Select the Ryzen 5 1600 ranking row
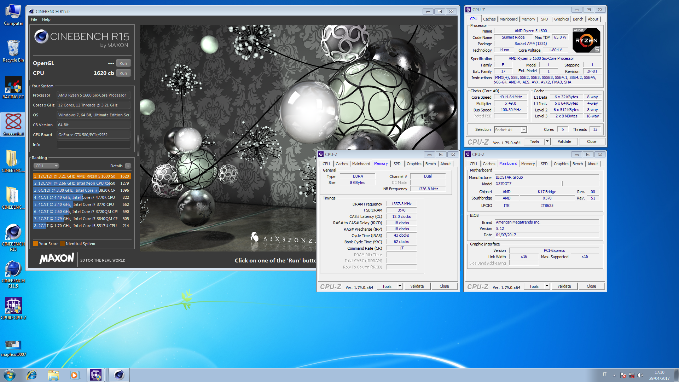The image size is (679, 382). [x=82, y=176]
